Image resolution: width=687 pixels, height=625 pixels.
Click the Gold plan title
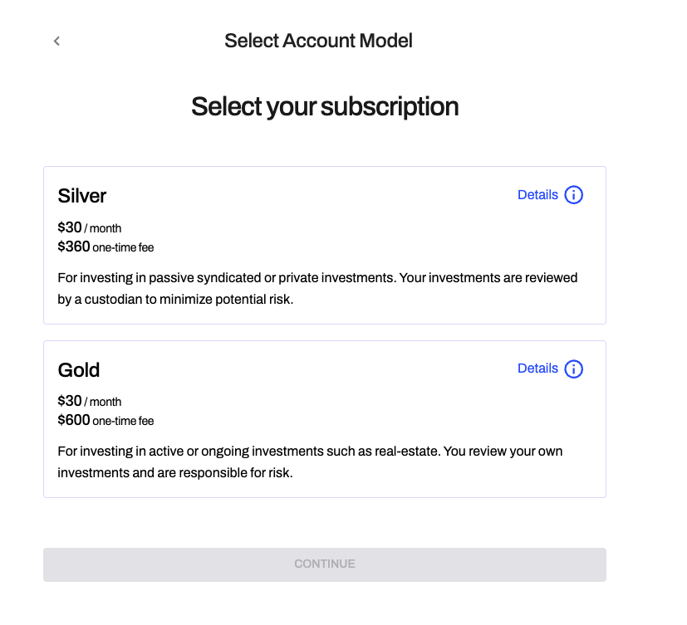(79, 369)
